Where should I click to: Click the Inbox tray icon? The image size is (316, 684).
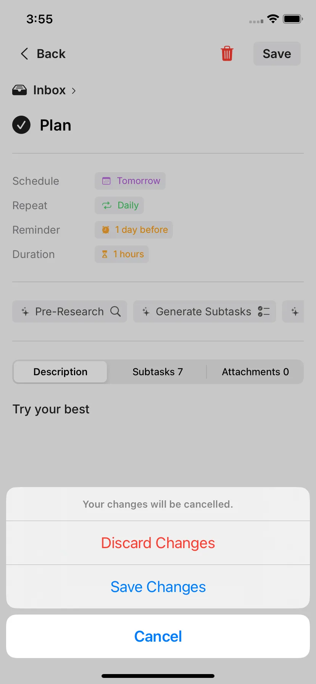(x=19, y=90)
